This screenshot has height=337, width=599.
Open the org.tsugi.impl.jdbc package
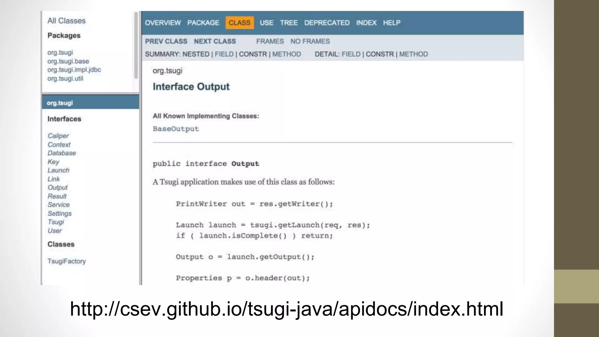pos(74,70)
